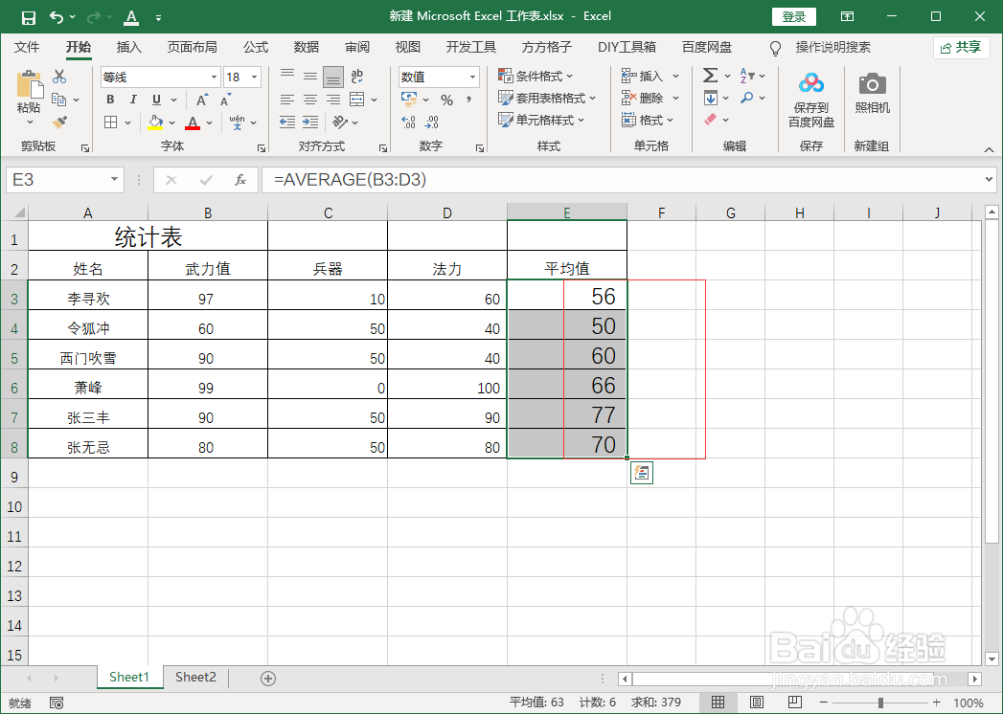Save the workbook with the floppy icon
Viewport: 1003px width, 714px height.
click(28, 17)
